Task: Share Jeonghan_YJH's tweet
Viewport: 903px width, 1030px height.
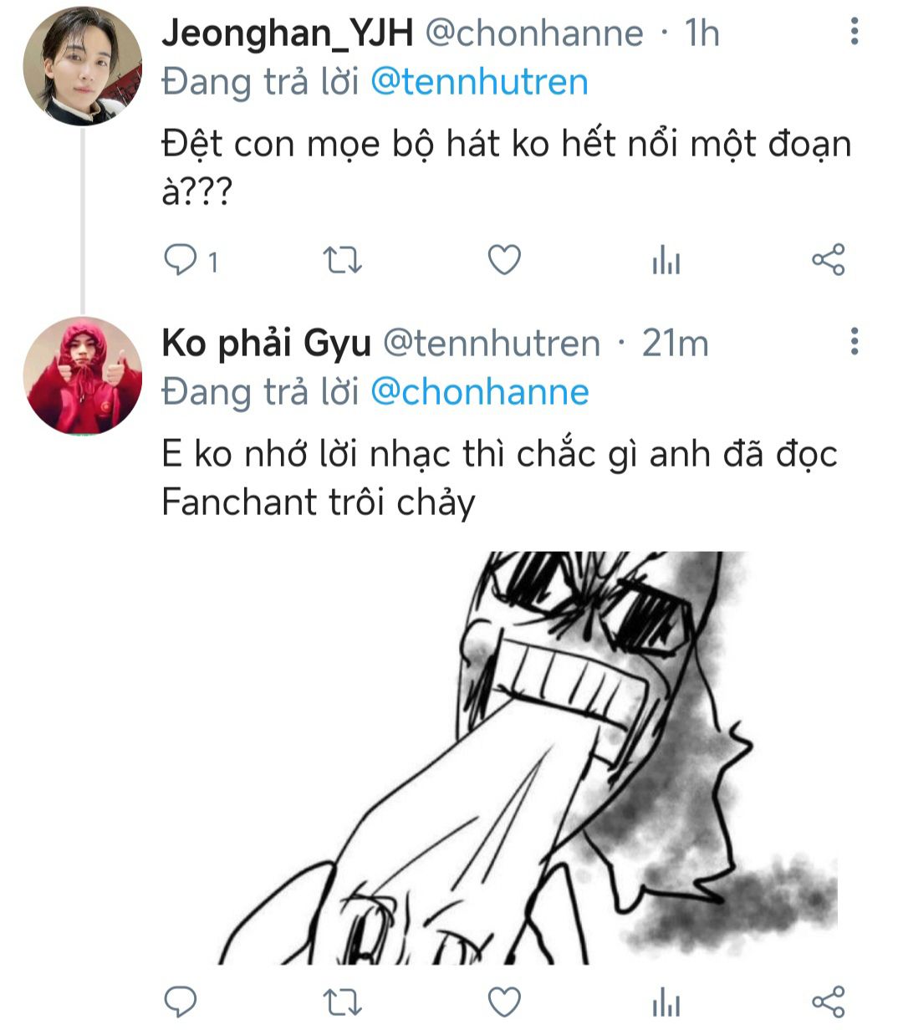Action: point(829,260)
